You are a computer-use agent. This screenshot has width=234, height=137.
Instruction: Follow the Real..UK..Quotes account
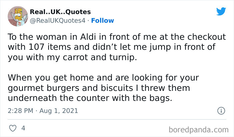(103, 20)
